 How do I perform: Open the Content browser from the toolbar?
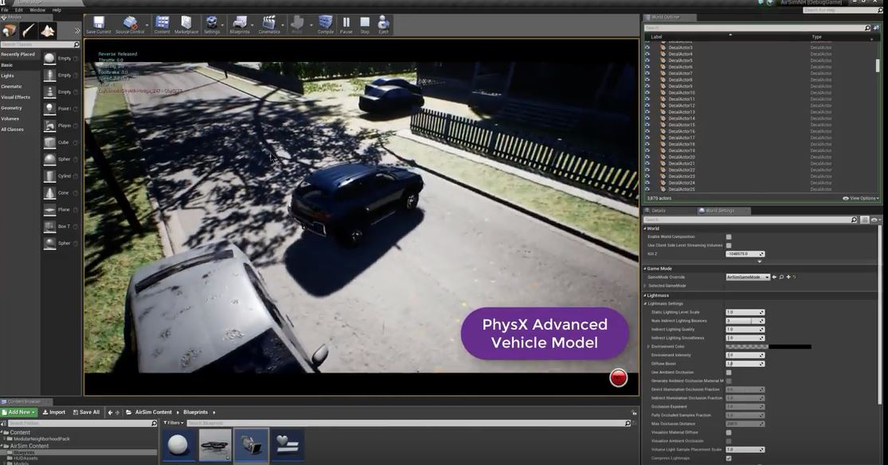[162, 23]
